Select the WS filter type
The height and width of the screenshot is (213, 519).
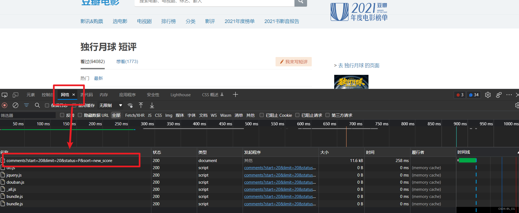tap(214, 115)
